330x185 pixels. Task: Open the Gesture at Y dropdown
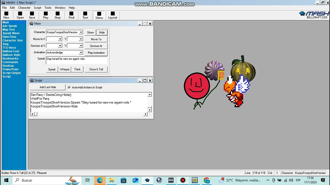pos(81,46)
